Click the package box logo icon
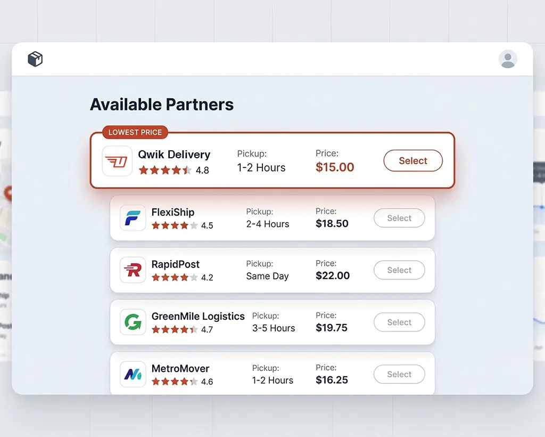Viewport: 545px width, 437px height. pos(35,59)
